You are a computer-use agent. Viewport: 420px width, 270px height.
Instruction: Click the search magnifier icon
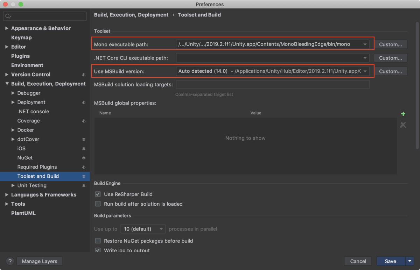pyautogui.click(x=8, y=16)
